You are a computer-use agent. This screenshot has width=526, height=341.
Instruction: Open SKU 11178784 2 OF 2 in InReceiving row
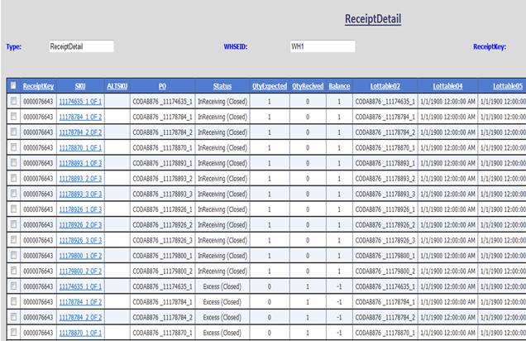[x=80, y=132]
